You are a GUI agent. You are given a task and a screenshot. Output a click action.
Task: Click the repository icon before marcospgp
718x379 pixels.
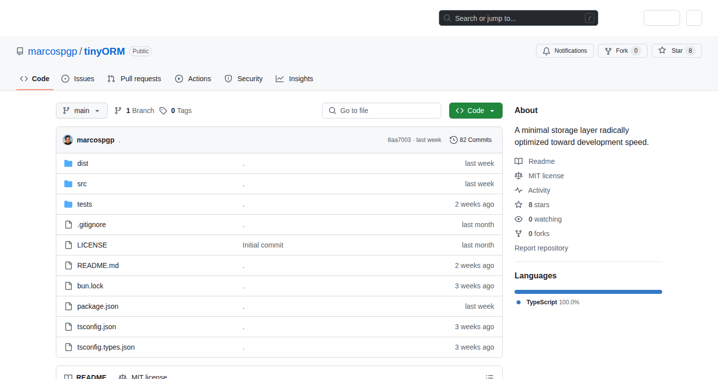coord(20,51)
